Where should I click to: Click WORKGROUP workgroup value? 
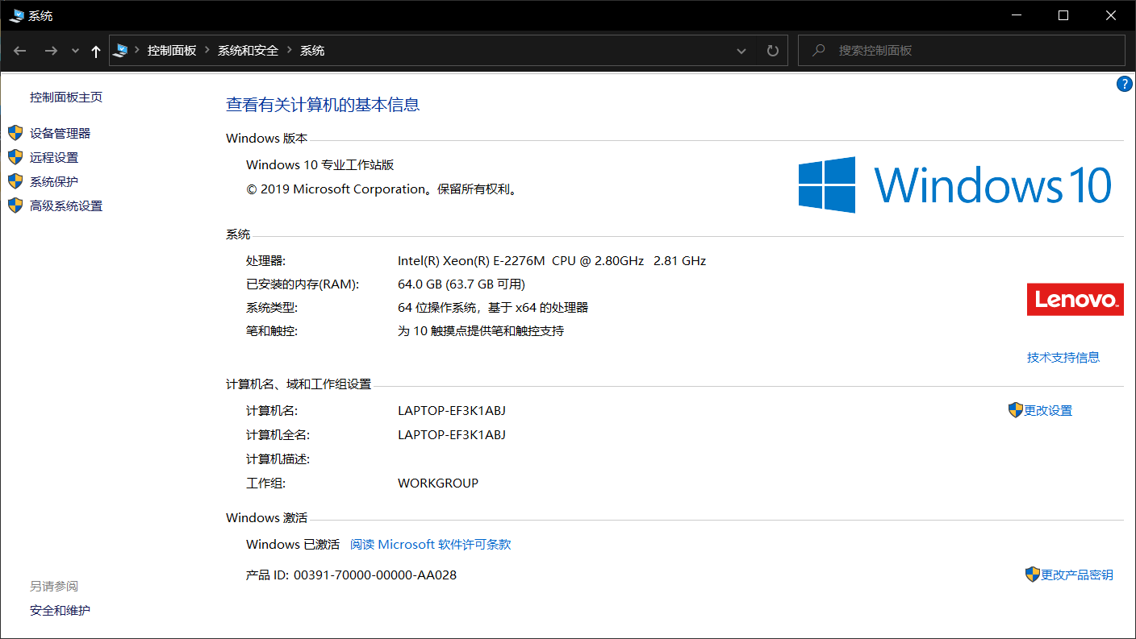tap(438, 483)
